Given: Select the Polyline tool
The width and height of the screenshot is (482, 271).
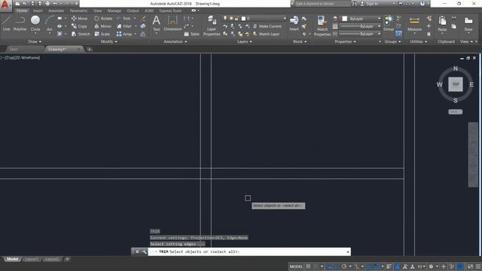Looking at the screenshot, I should [20, 23].
